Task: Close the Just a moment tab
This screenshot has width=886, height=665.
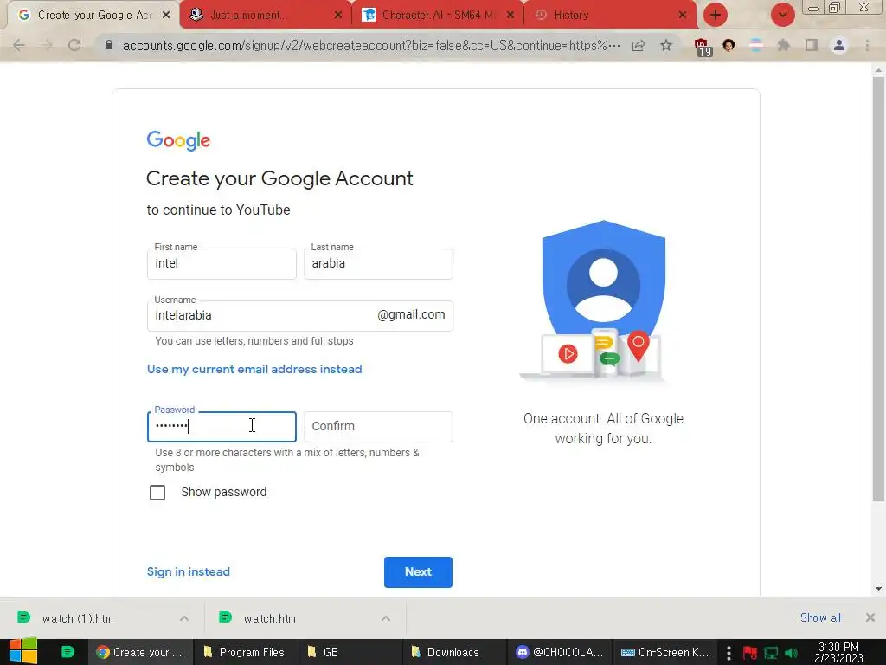Action: click(338, 16)
